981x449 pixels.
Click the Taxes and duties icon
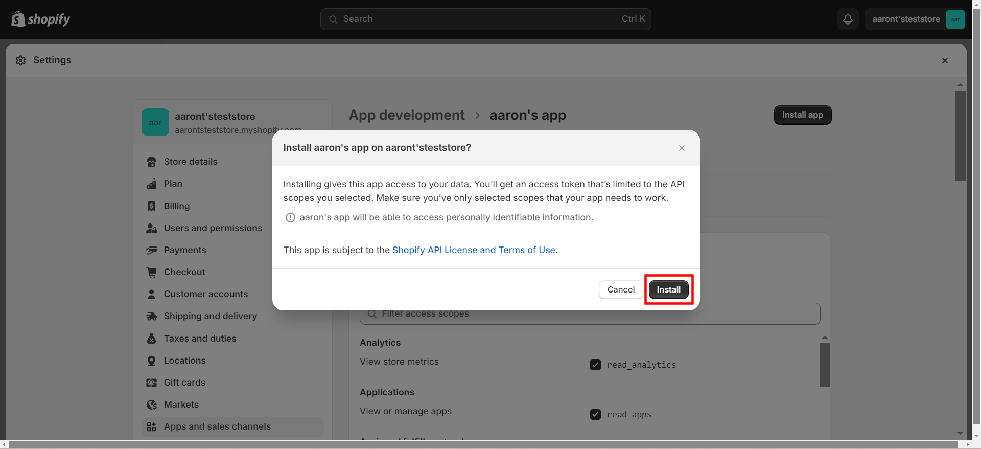pyautogui.click(x=152, y=339)
